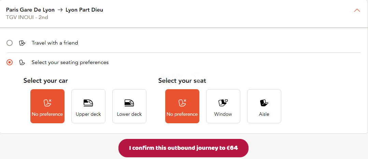
Task: Click the 'Upper deck' option label
Action: pos(88,114)
